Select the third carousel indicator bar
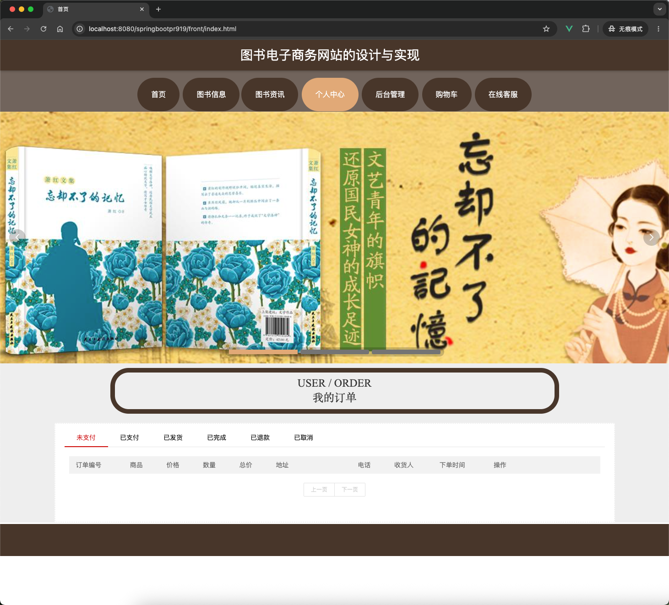Image resolution: width=669 pixels, height=605 pixels. (406, 352)
